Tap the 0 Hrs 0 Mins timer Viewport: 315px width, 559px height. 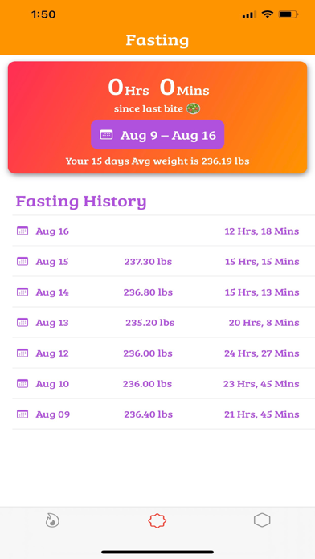tap(158, 88)
